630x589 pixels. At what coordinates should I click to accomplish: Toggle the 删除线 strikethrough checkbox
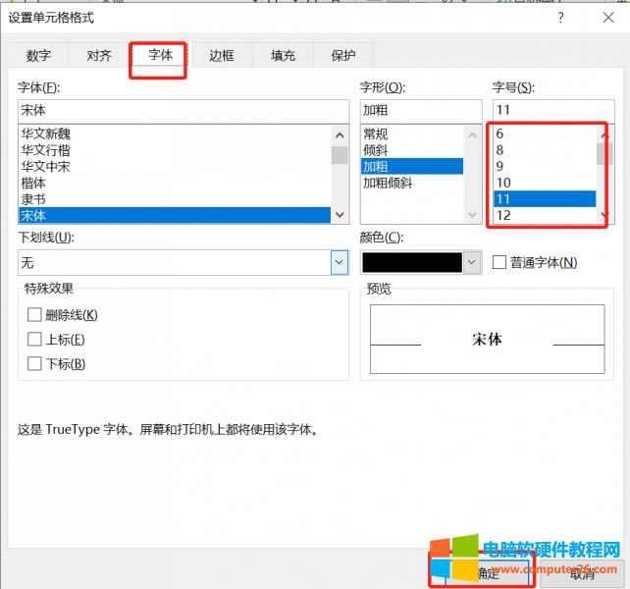tap(34, 315)
